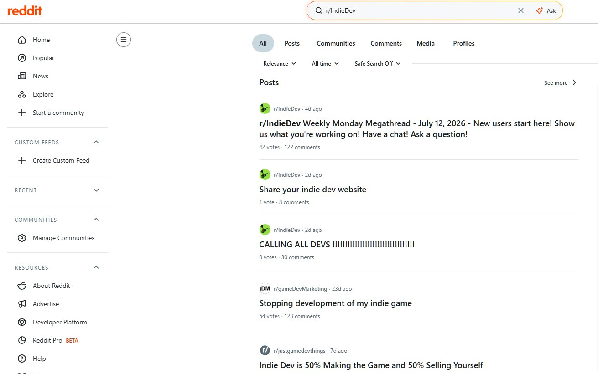This screenshot has width=598, height=374.
Task: Open Share your indie dev website post
Action: pyautogui.click(x=312, y=189)
